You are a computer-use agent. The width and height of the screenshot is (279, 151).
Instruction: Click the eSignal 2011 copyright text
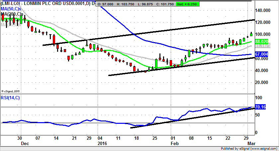click(10, 91)
